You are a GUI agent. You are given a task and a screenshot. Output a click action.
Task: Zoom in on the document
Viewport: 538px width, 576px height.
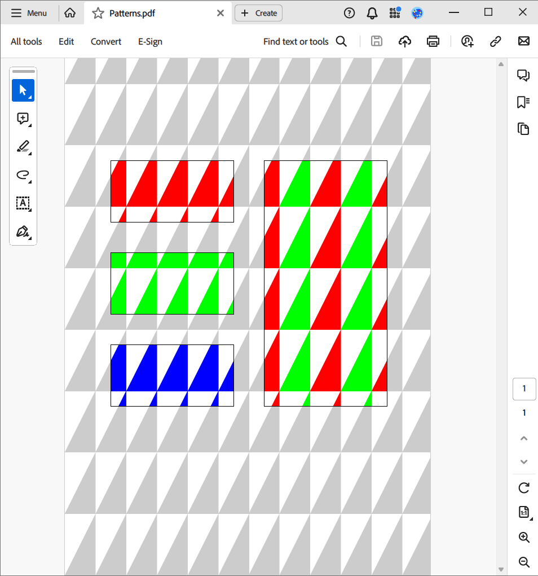coord(523,537)
